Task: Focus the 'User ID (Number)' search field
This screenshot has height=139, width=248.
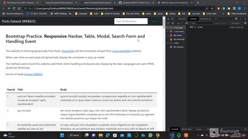Action: (131, 21)
